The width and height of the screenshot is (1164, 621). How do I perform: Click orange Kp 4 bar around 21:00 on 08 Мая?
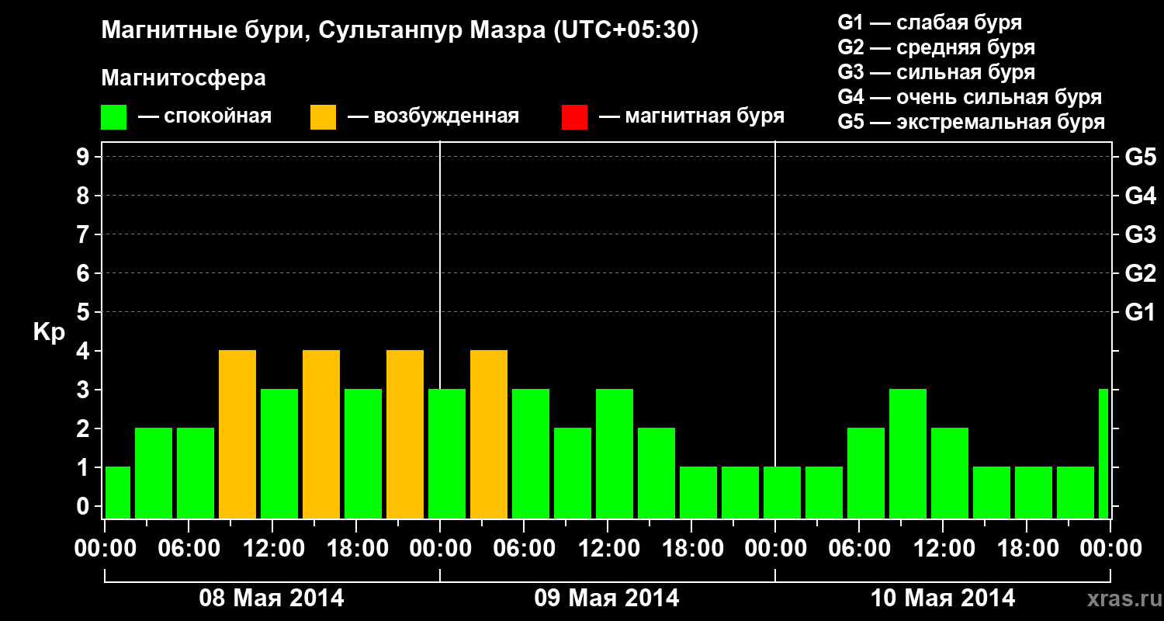click(405, 435)
